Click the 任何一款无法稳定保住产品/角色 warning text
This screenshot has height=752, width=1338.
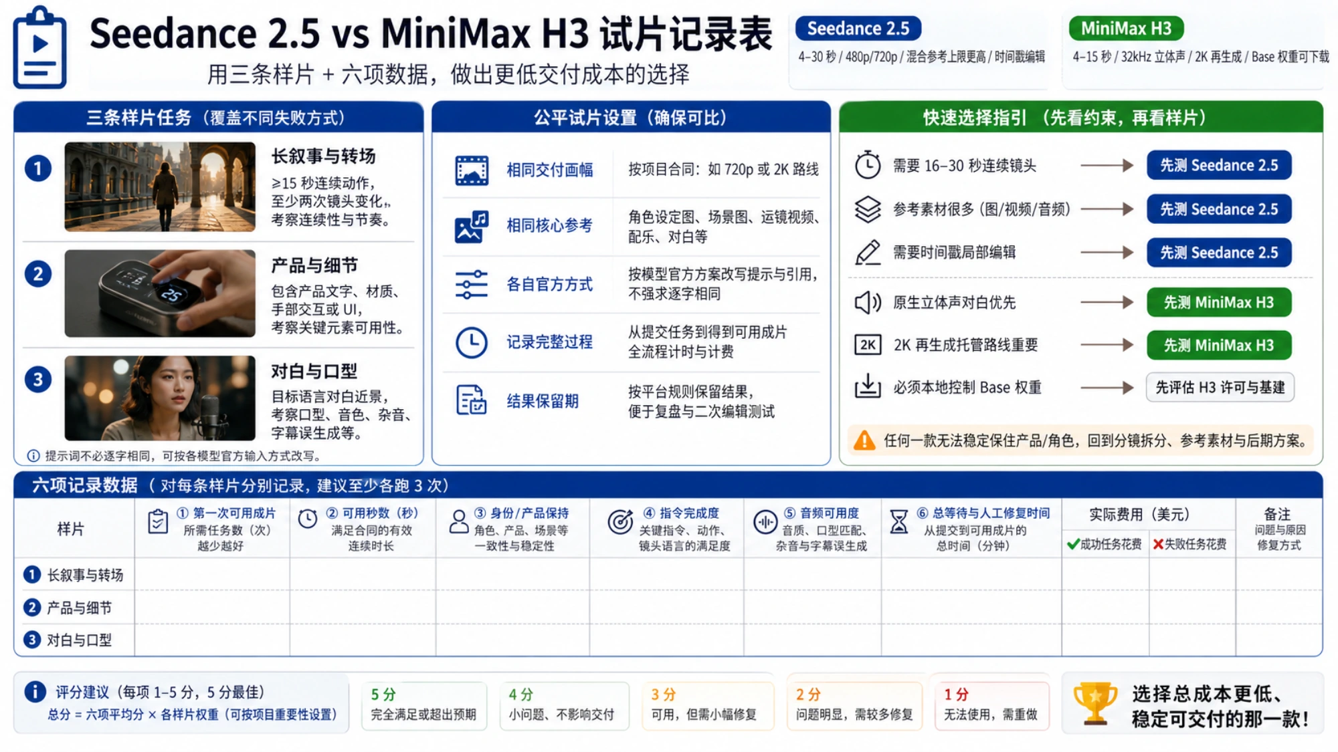click(1096, 441)
